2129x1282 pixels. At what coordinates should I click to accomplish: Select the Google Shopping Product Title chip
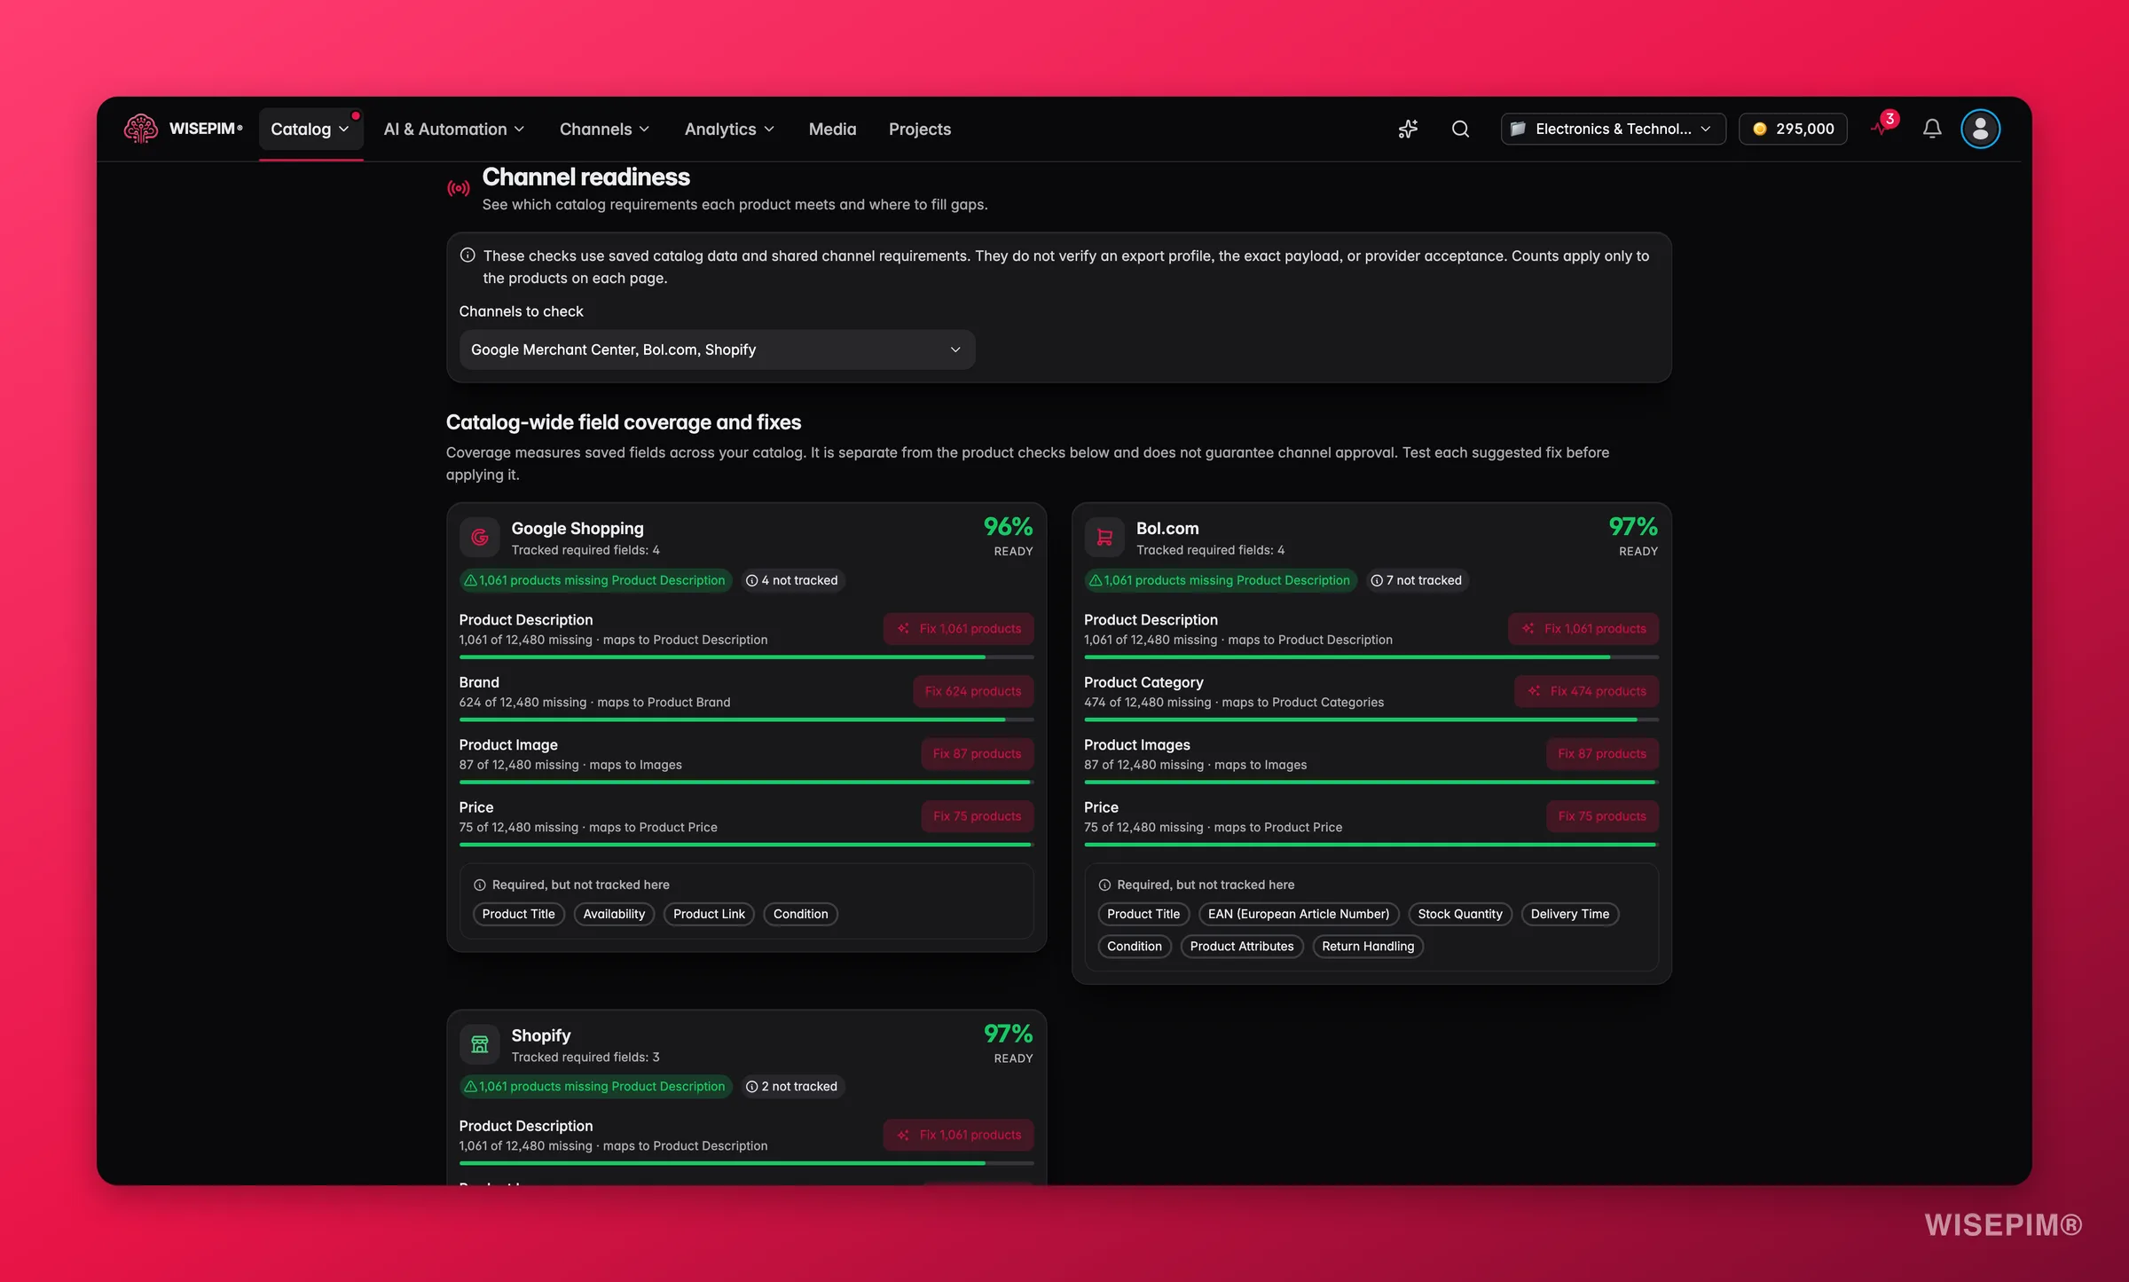(518, 914)
